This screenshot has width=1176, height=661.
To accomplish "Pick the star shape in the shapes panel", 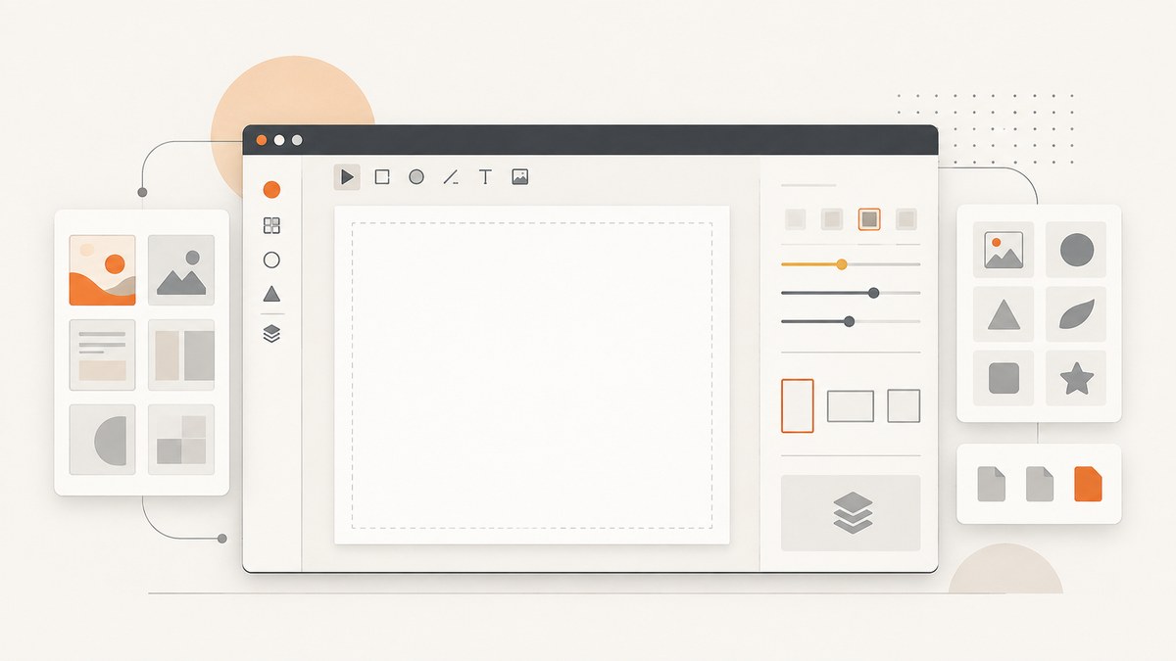I will coord(1076,378).
